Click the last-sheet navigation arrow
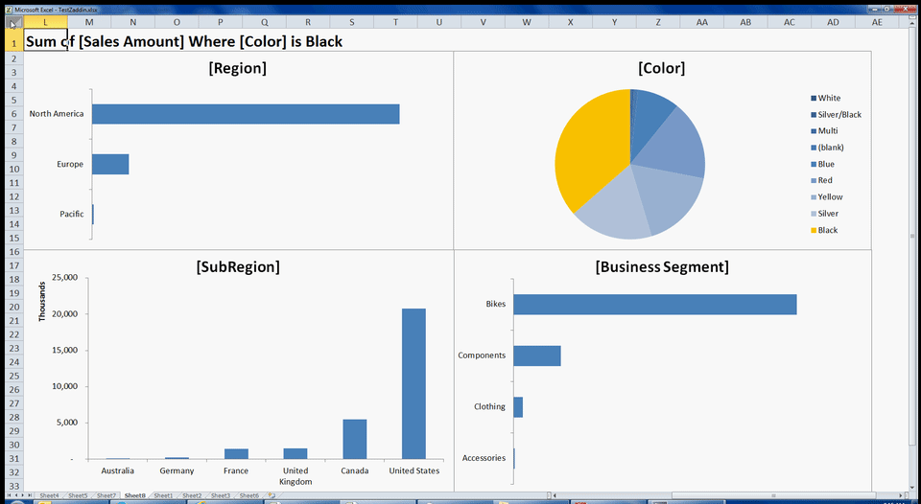 31,495
